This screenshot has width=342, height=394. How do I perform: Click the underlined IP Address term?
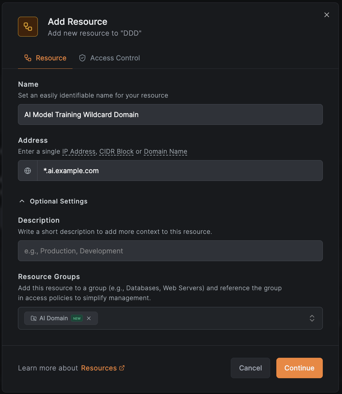point(79,151)
